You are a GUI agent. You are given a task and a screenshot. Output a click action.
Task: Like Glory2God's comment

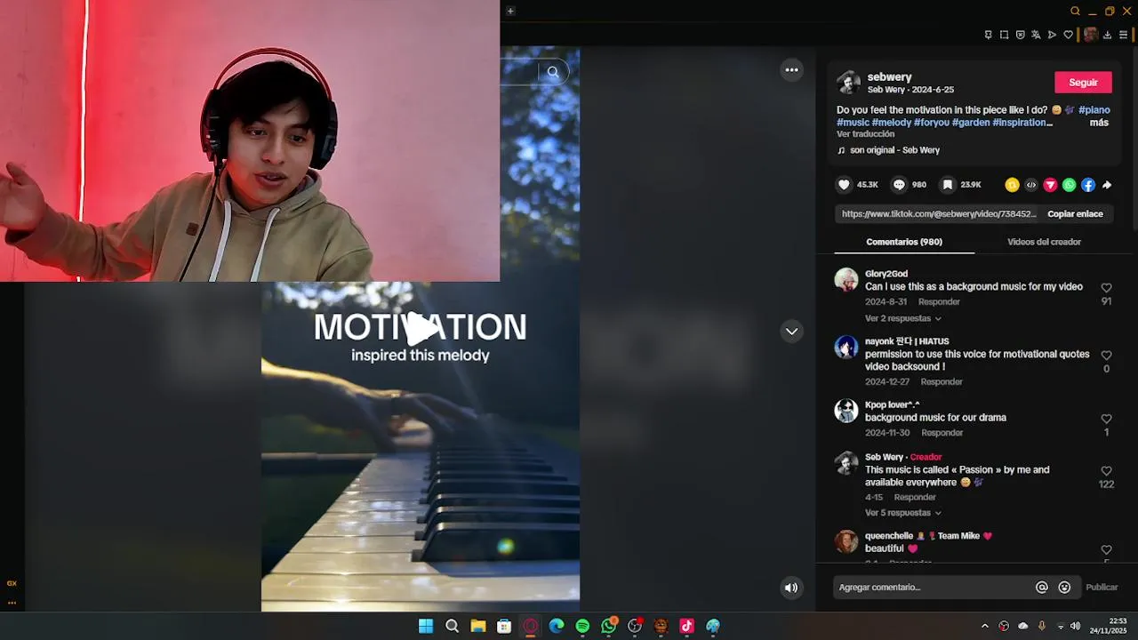(1106, 288)
